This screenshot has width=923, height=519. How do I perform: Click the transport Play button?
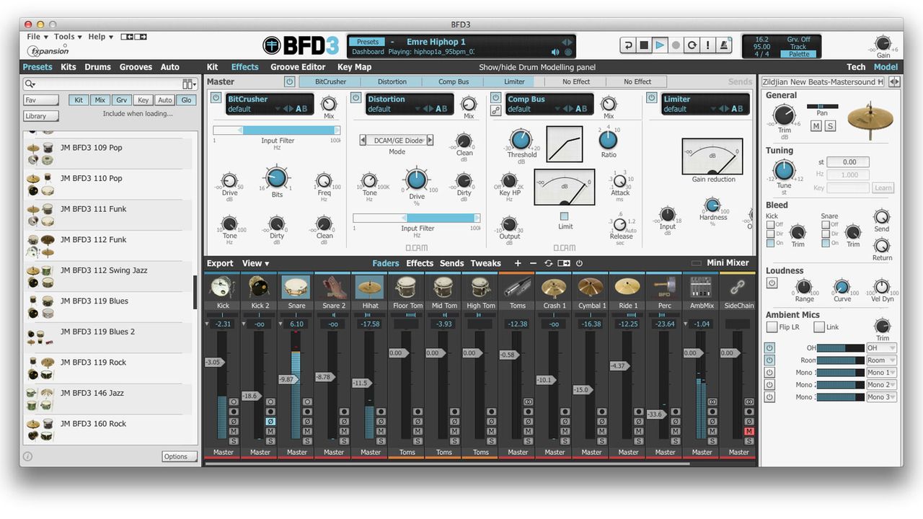[660, 45]
